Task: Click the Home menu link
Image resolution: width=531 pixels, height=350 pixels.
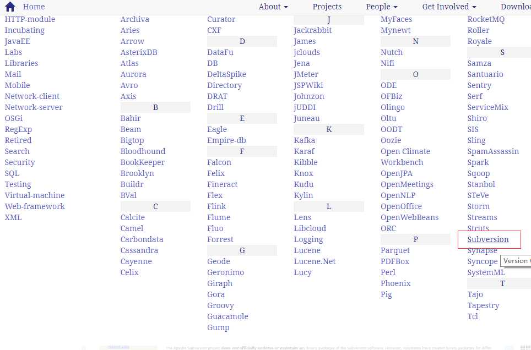Action: tap(34, 7)
